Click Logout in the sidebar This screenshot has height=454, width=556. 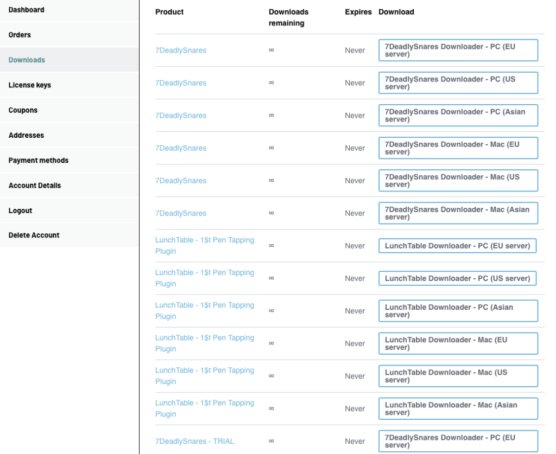tap(21, 210)
